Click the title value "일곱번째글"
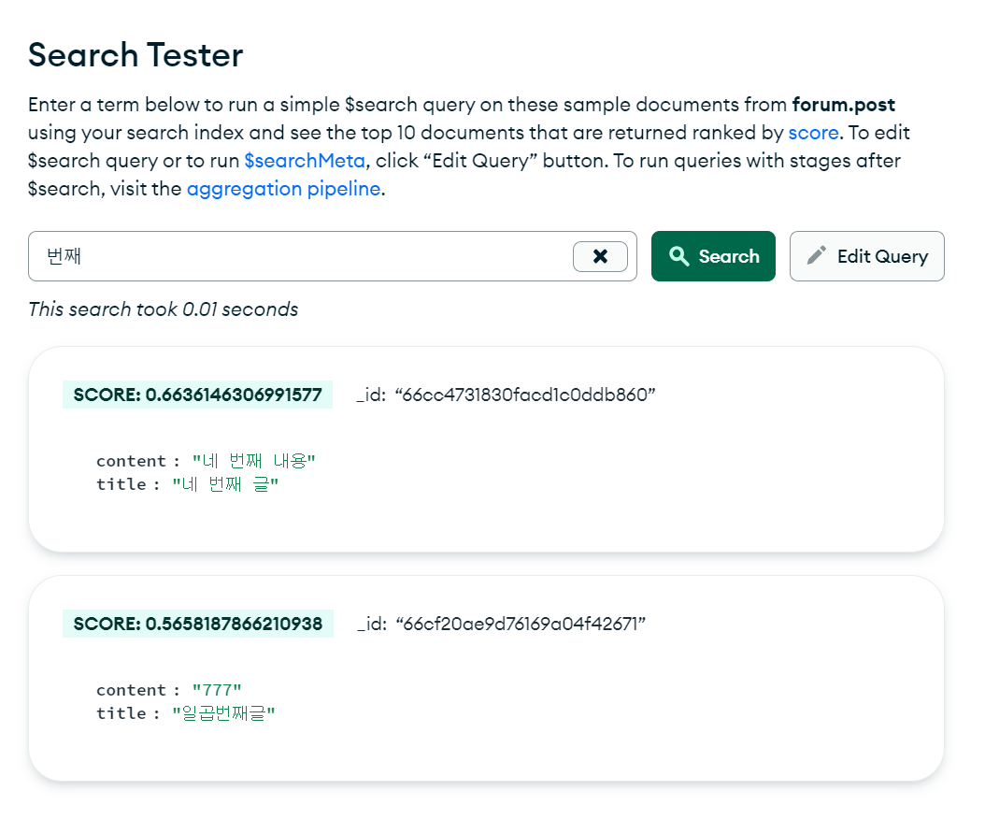This screenshot has width=985, height=819. 224,713
